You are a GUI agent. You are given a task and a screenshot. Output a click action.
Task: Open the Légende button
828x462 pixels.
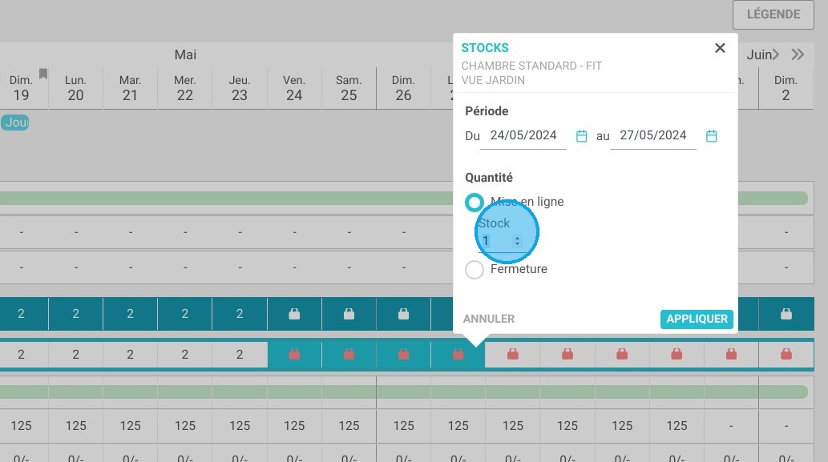click(773, 14)
